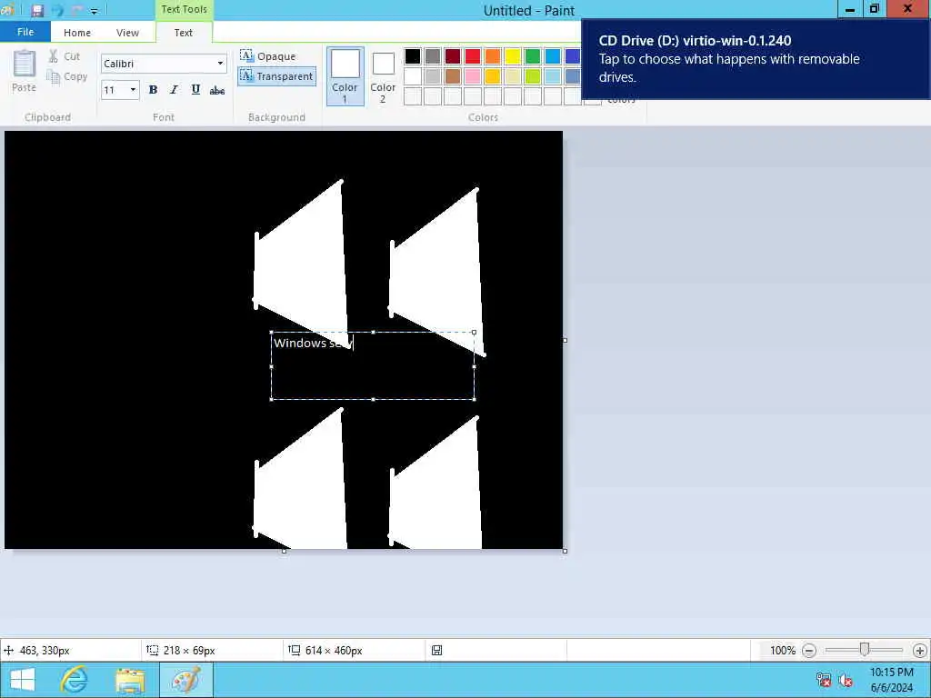Switch to the View tab
Image resolution: width=931 pixels, height=698 pixels.
tap(127, 33)
